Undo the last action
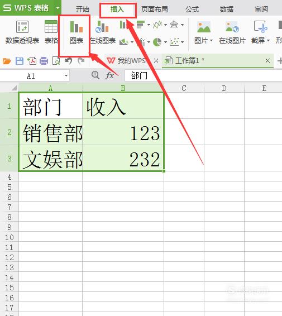282x316 pixels. pos(69,61)
